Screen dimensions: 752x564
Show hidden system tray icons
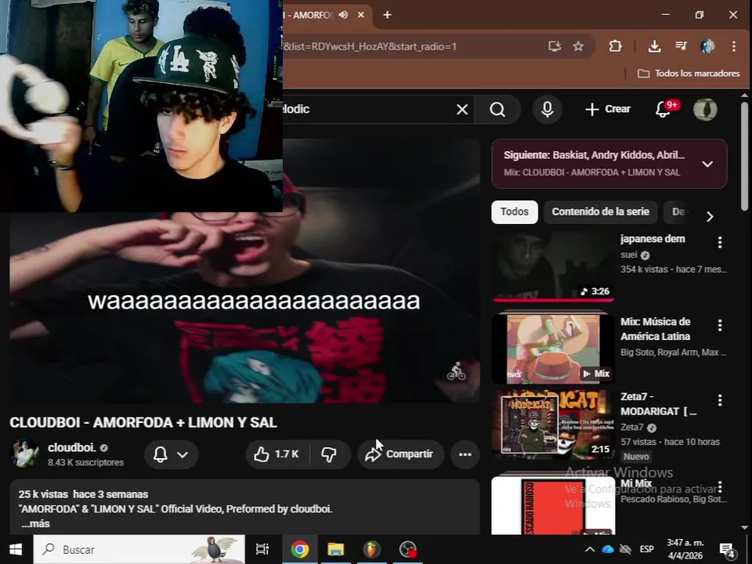click(x=590, y=549)
